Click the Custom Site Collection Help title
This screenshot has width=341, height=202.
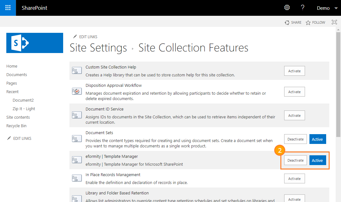coord(111,67)
